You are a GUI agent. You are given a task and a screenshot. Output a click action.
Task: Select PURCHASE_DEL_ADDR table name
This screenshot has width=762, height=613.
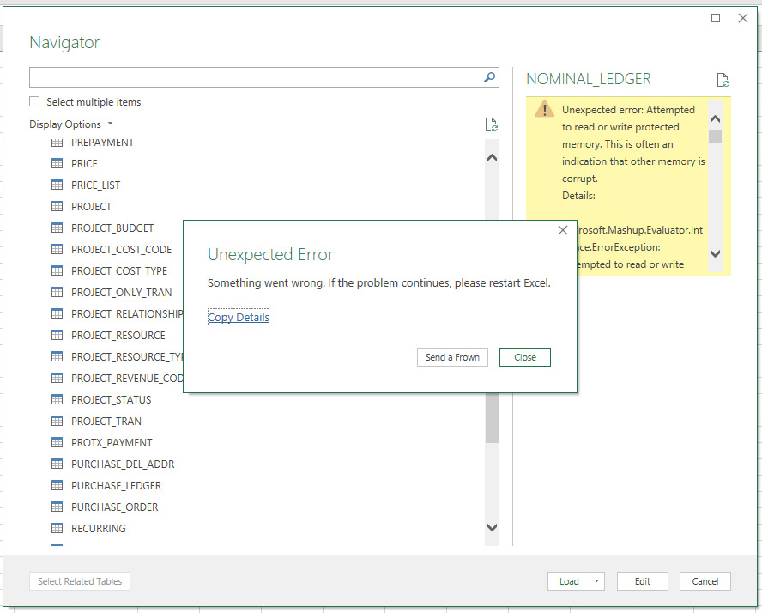pos(123,464)
